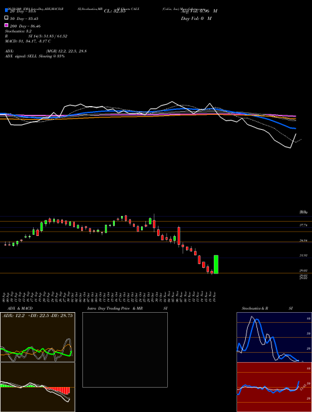This screenshot has height=412, width=312.
Task: Click the RSI '14/5: 51.85 / 61.52' readout
Action: coord(50,36)
